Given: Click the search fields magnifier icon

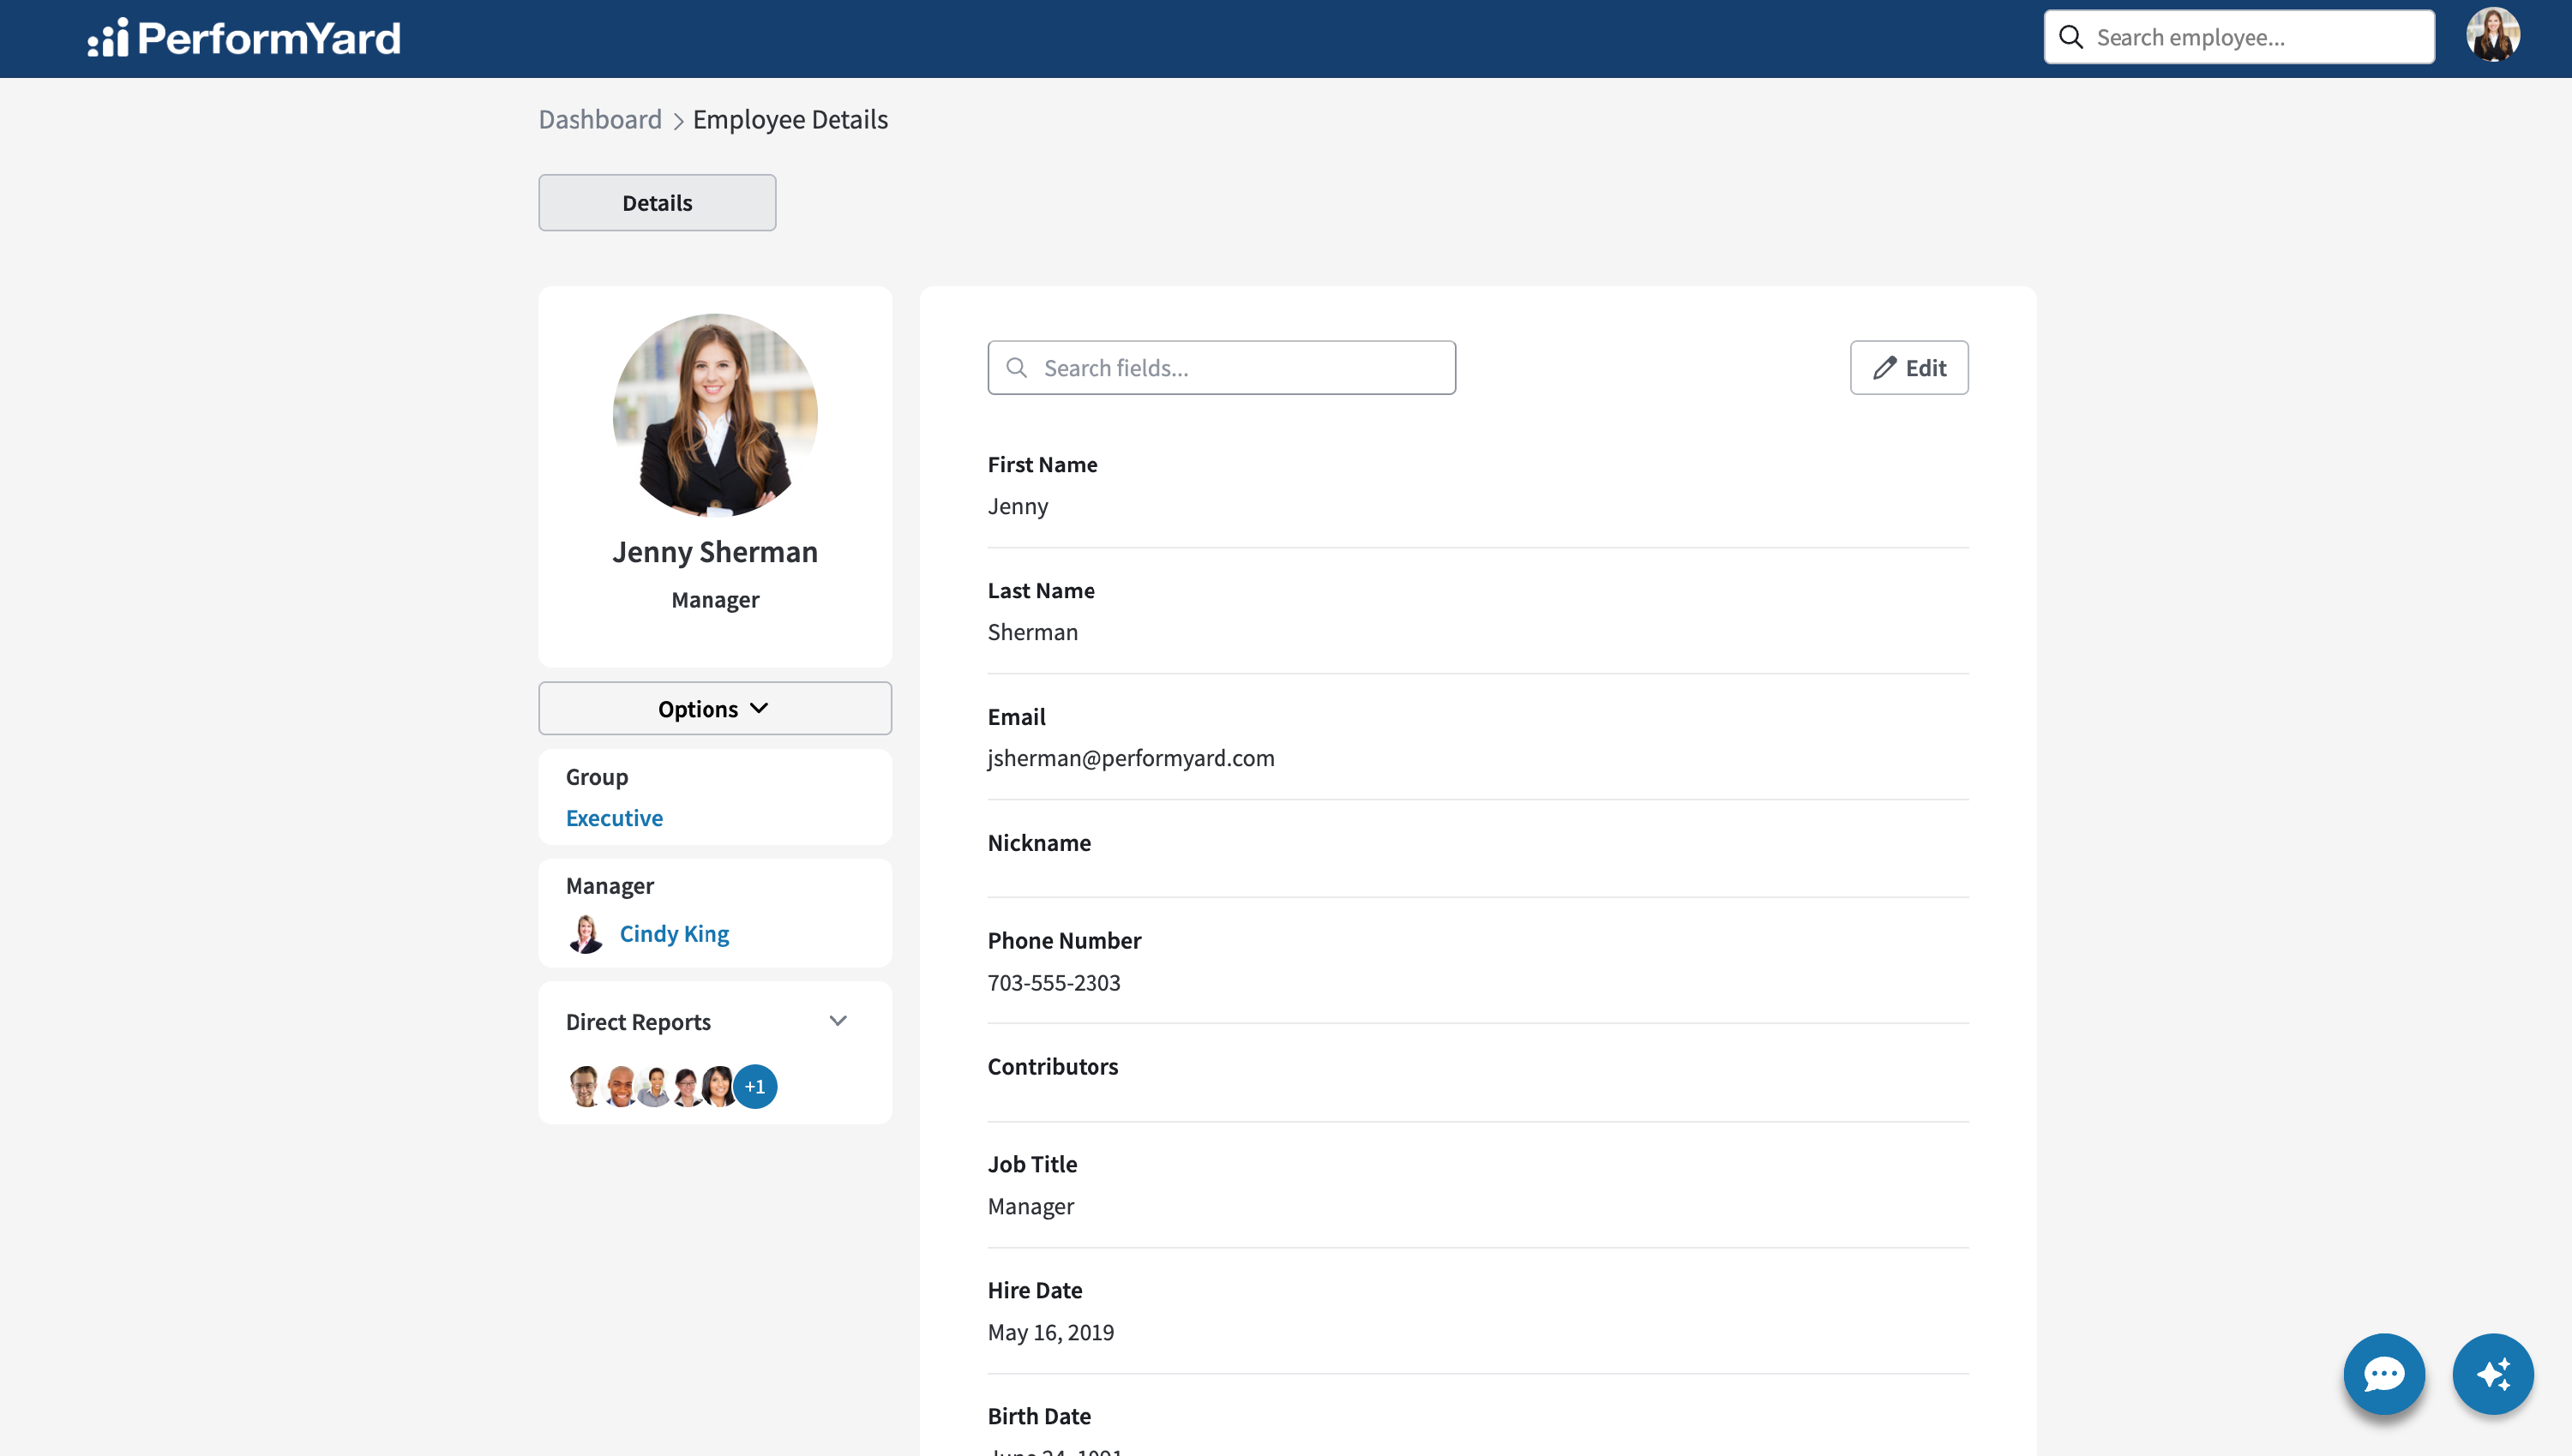Looking at the screenshot, I should [x=1017, y=368].
